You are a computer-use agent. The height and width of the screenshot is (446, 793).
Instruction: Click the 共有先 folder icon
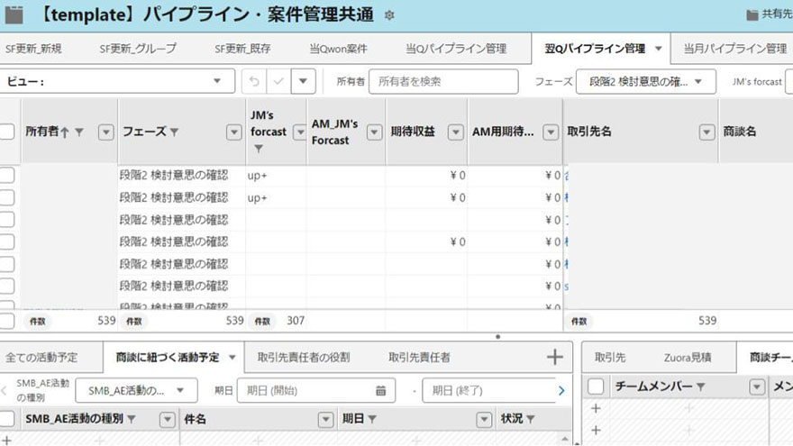coord(752,15)
